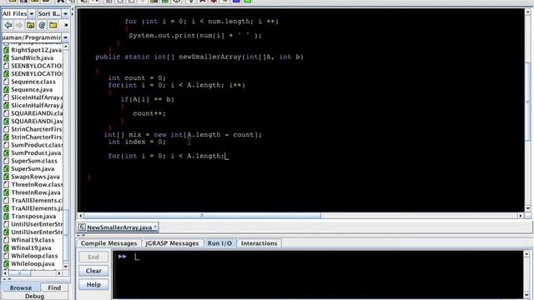Select ThreeInRow.java in file list
Image resolution: width=534 pixels, height=300 pixels.
pos(35,192)
